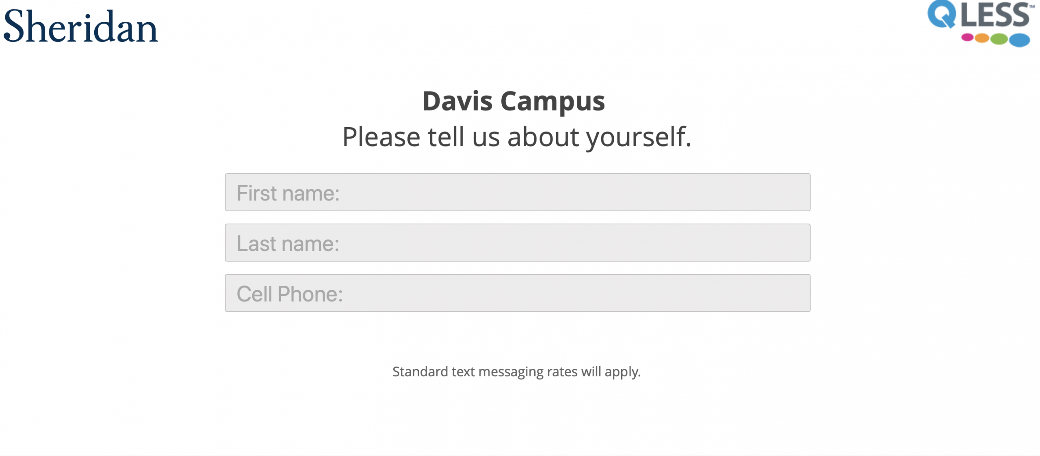Click the 'First name:' placeholder text
Viewport: 1040px width, 456px height.
click(288, 193)
